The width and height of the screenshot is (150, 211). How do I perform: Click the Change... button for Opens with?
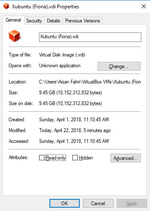click(119, 66)
